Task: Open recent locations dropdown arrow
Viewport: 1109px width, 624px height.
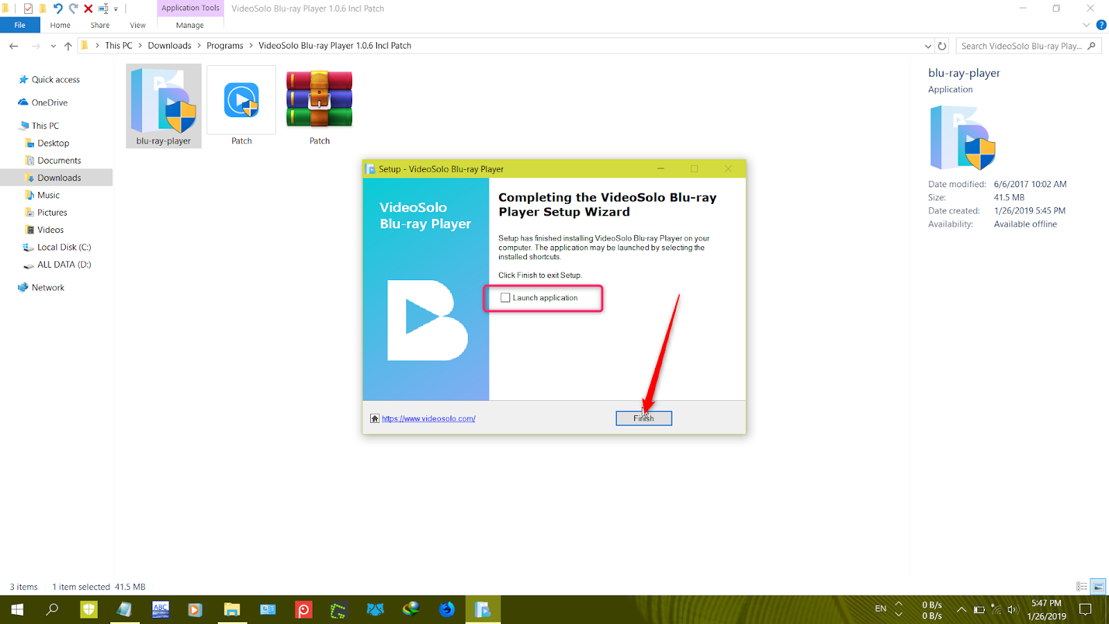Action: coord(53,46)
